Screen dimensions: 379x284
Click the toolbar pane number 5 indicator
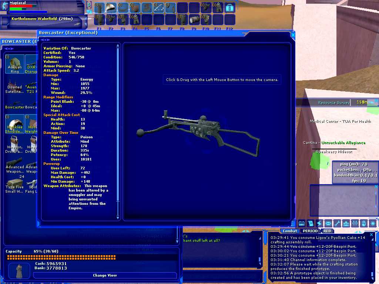(x=89, y=5)
